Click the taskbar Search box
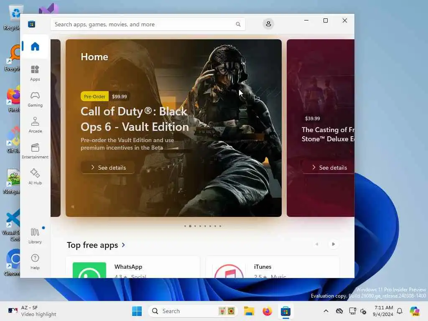Screen dimensions: 428x321 coord(193,311)
